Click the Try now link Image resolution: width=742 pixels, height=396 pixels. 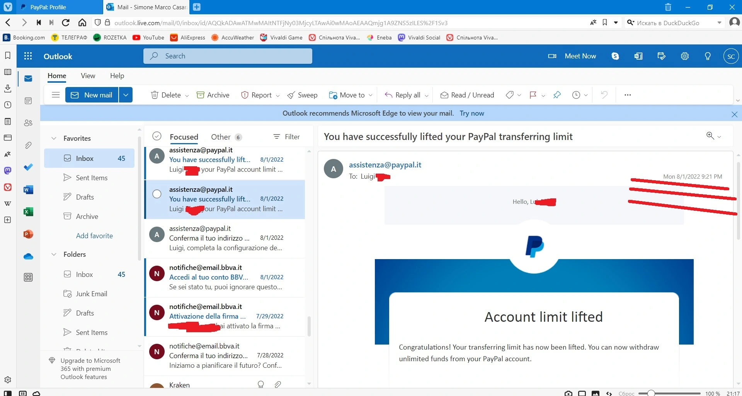pos(472,113)
